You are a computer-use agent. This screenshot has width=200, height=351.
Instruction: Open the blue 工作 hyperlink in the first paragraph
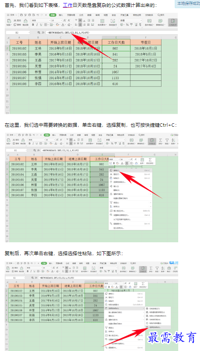(x=68, y=5)
